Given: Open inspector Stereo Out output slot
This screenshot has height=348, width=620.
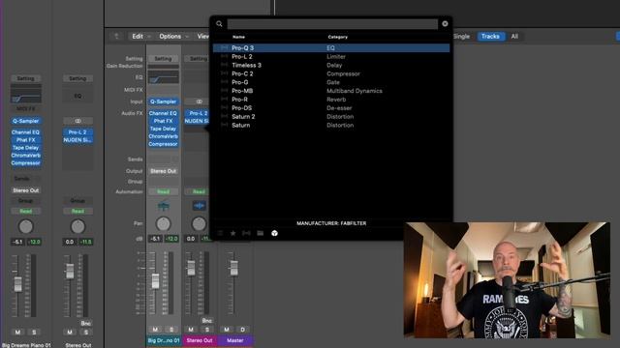Looking at the screenshot, I should (26, 190).
